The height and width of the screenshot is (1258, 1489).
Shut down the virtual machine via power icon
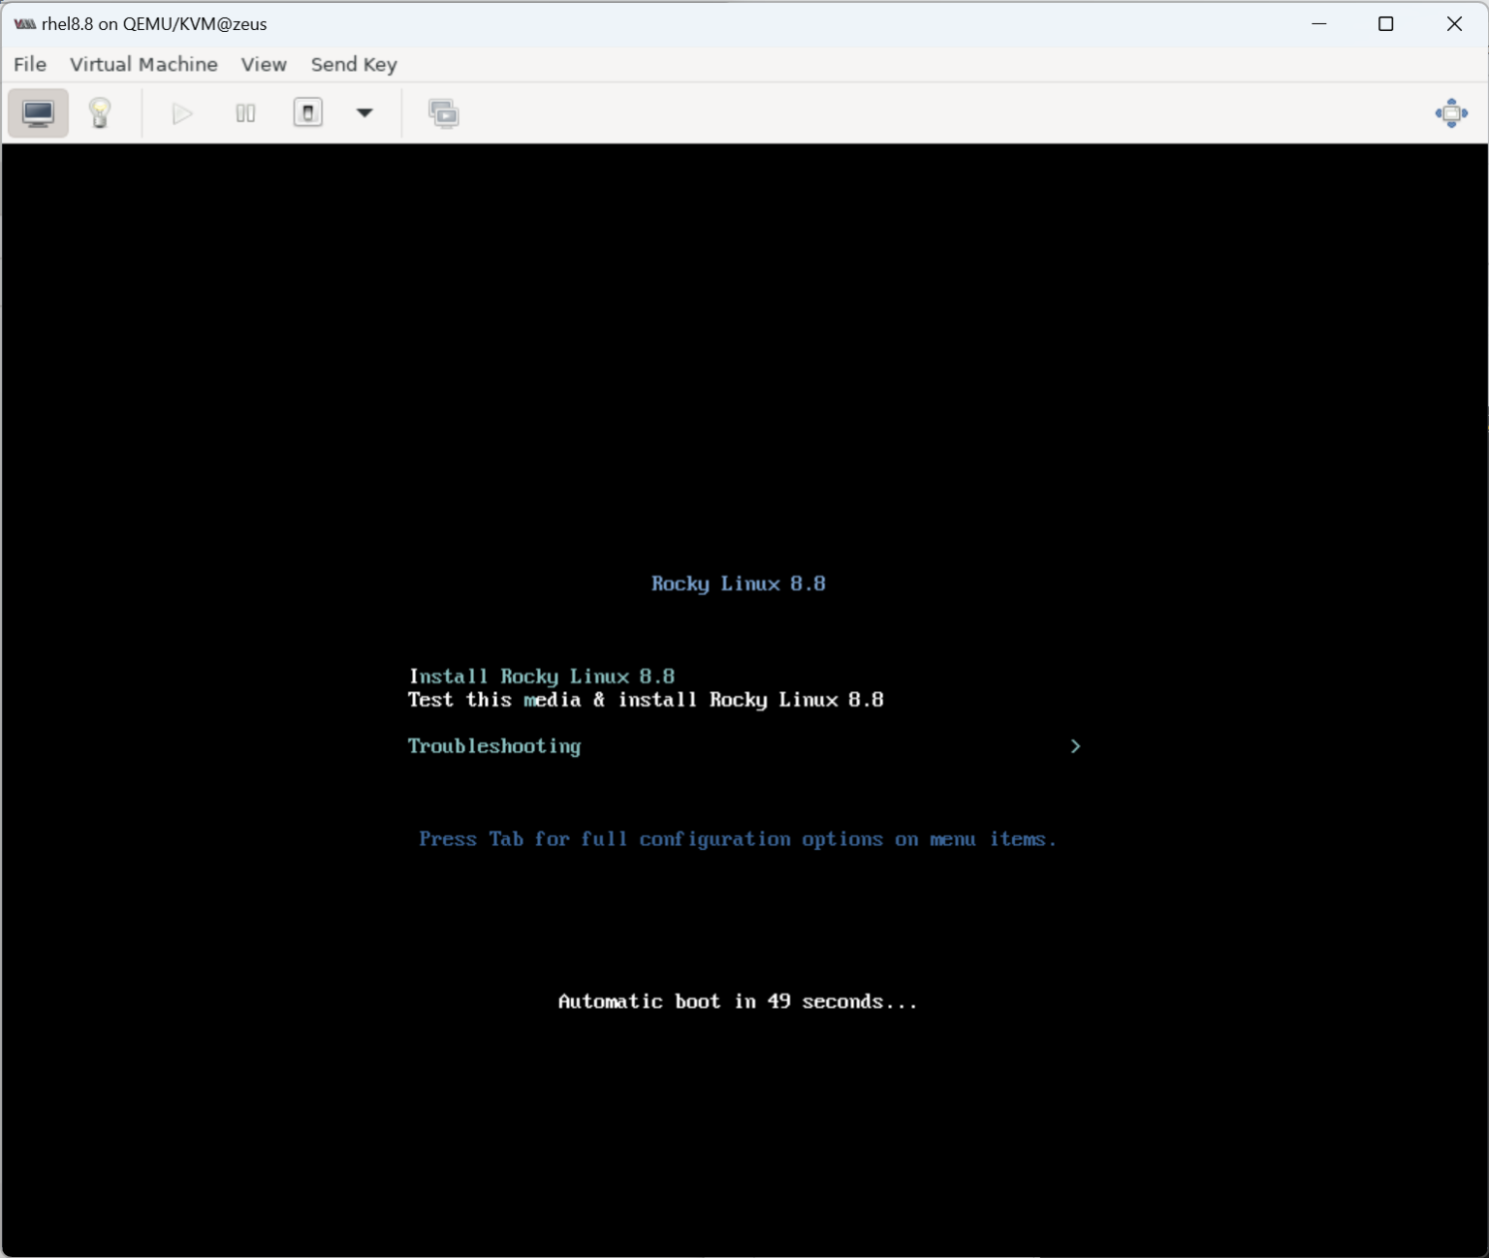(x=307, y=113)
